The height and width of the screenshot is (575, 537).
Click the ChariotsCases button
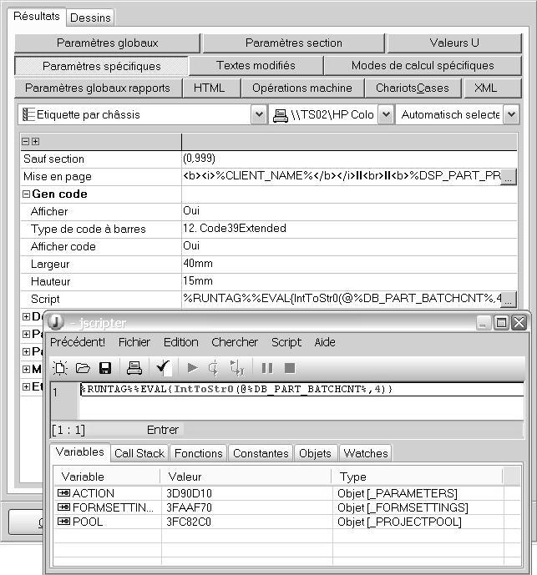(x=413, y=88)
